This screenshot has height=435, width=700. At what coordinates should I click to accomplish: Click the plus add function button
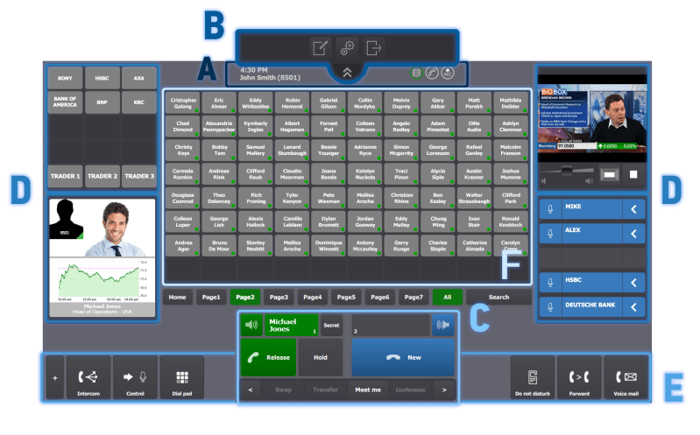pos(55,378)
